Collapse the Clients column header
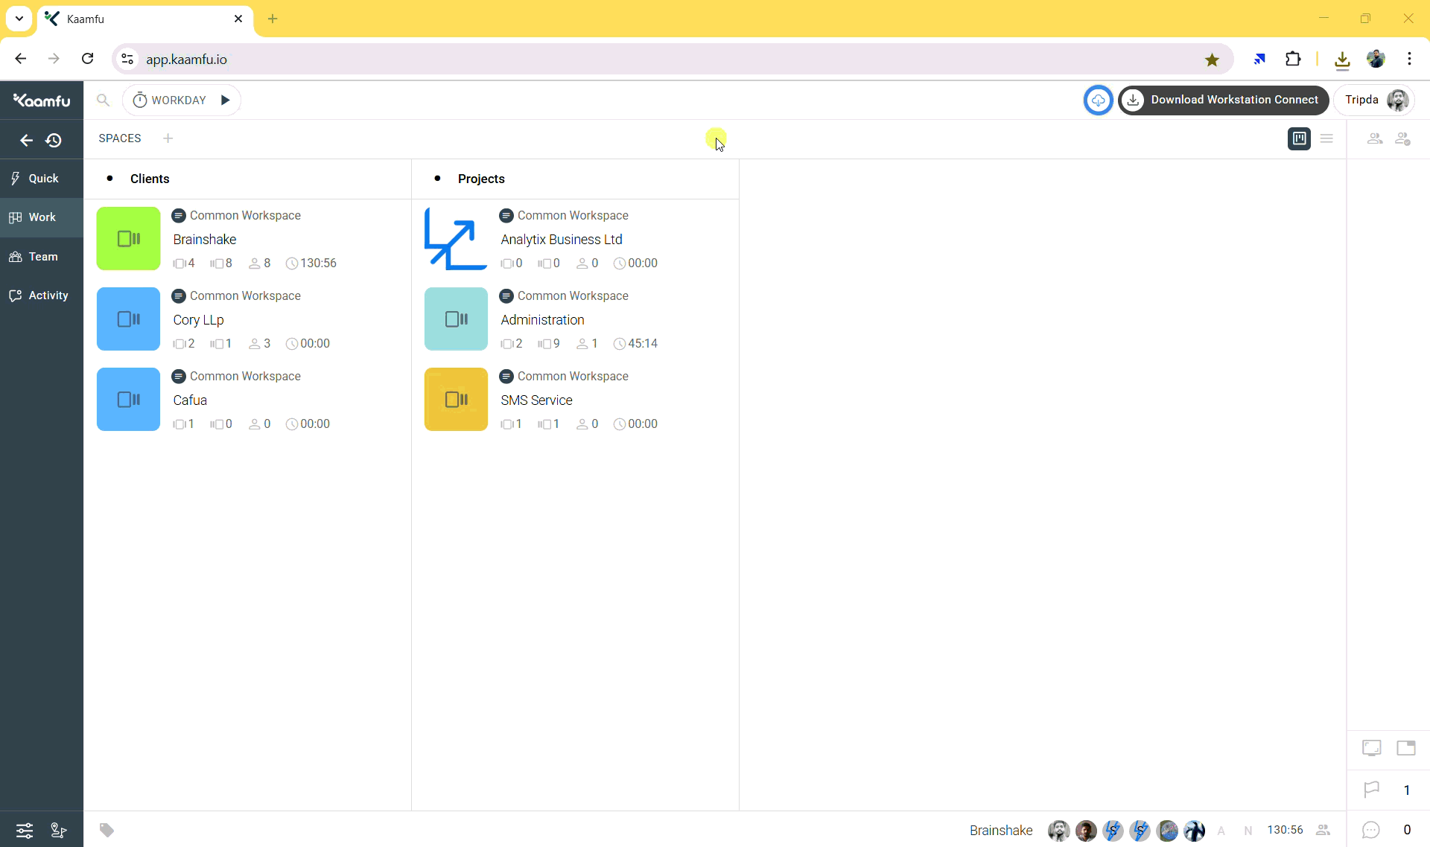Screen dimensions: 1430x847 (x=150, y=179)
